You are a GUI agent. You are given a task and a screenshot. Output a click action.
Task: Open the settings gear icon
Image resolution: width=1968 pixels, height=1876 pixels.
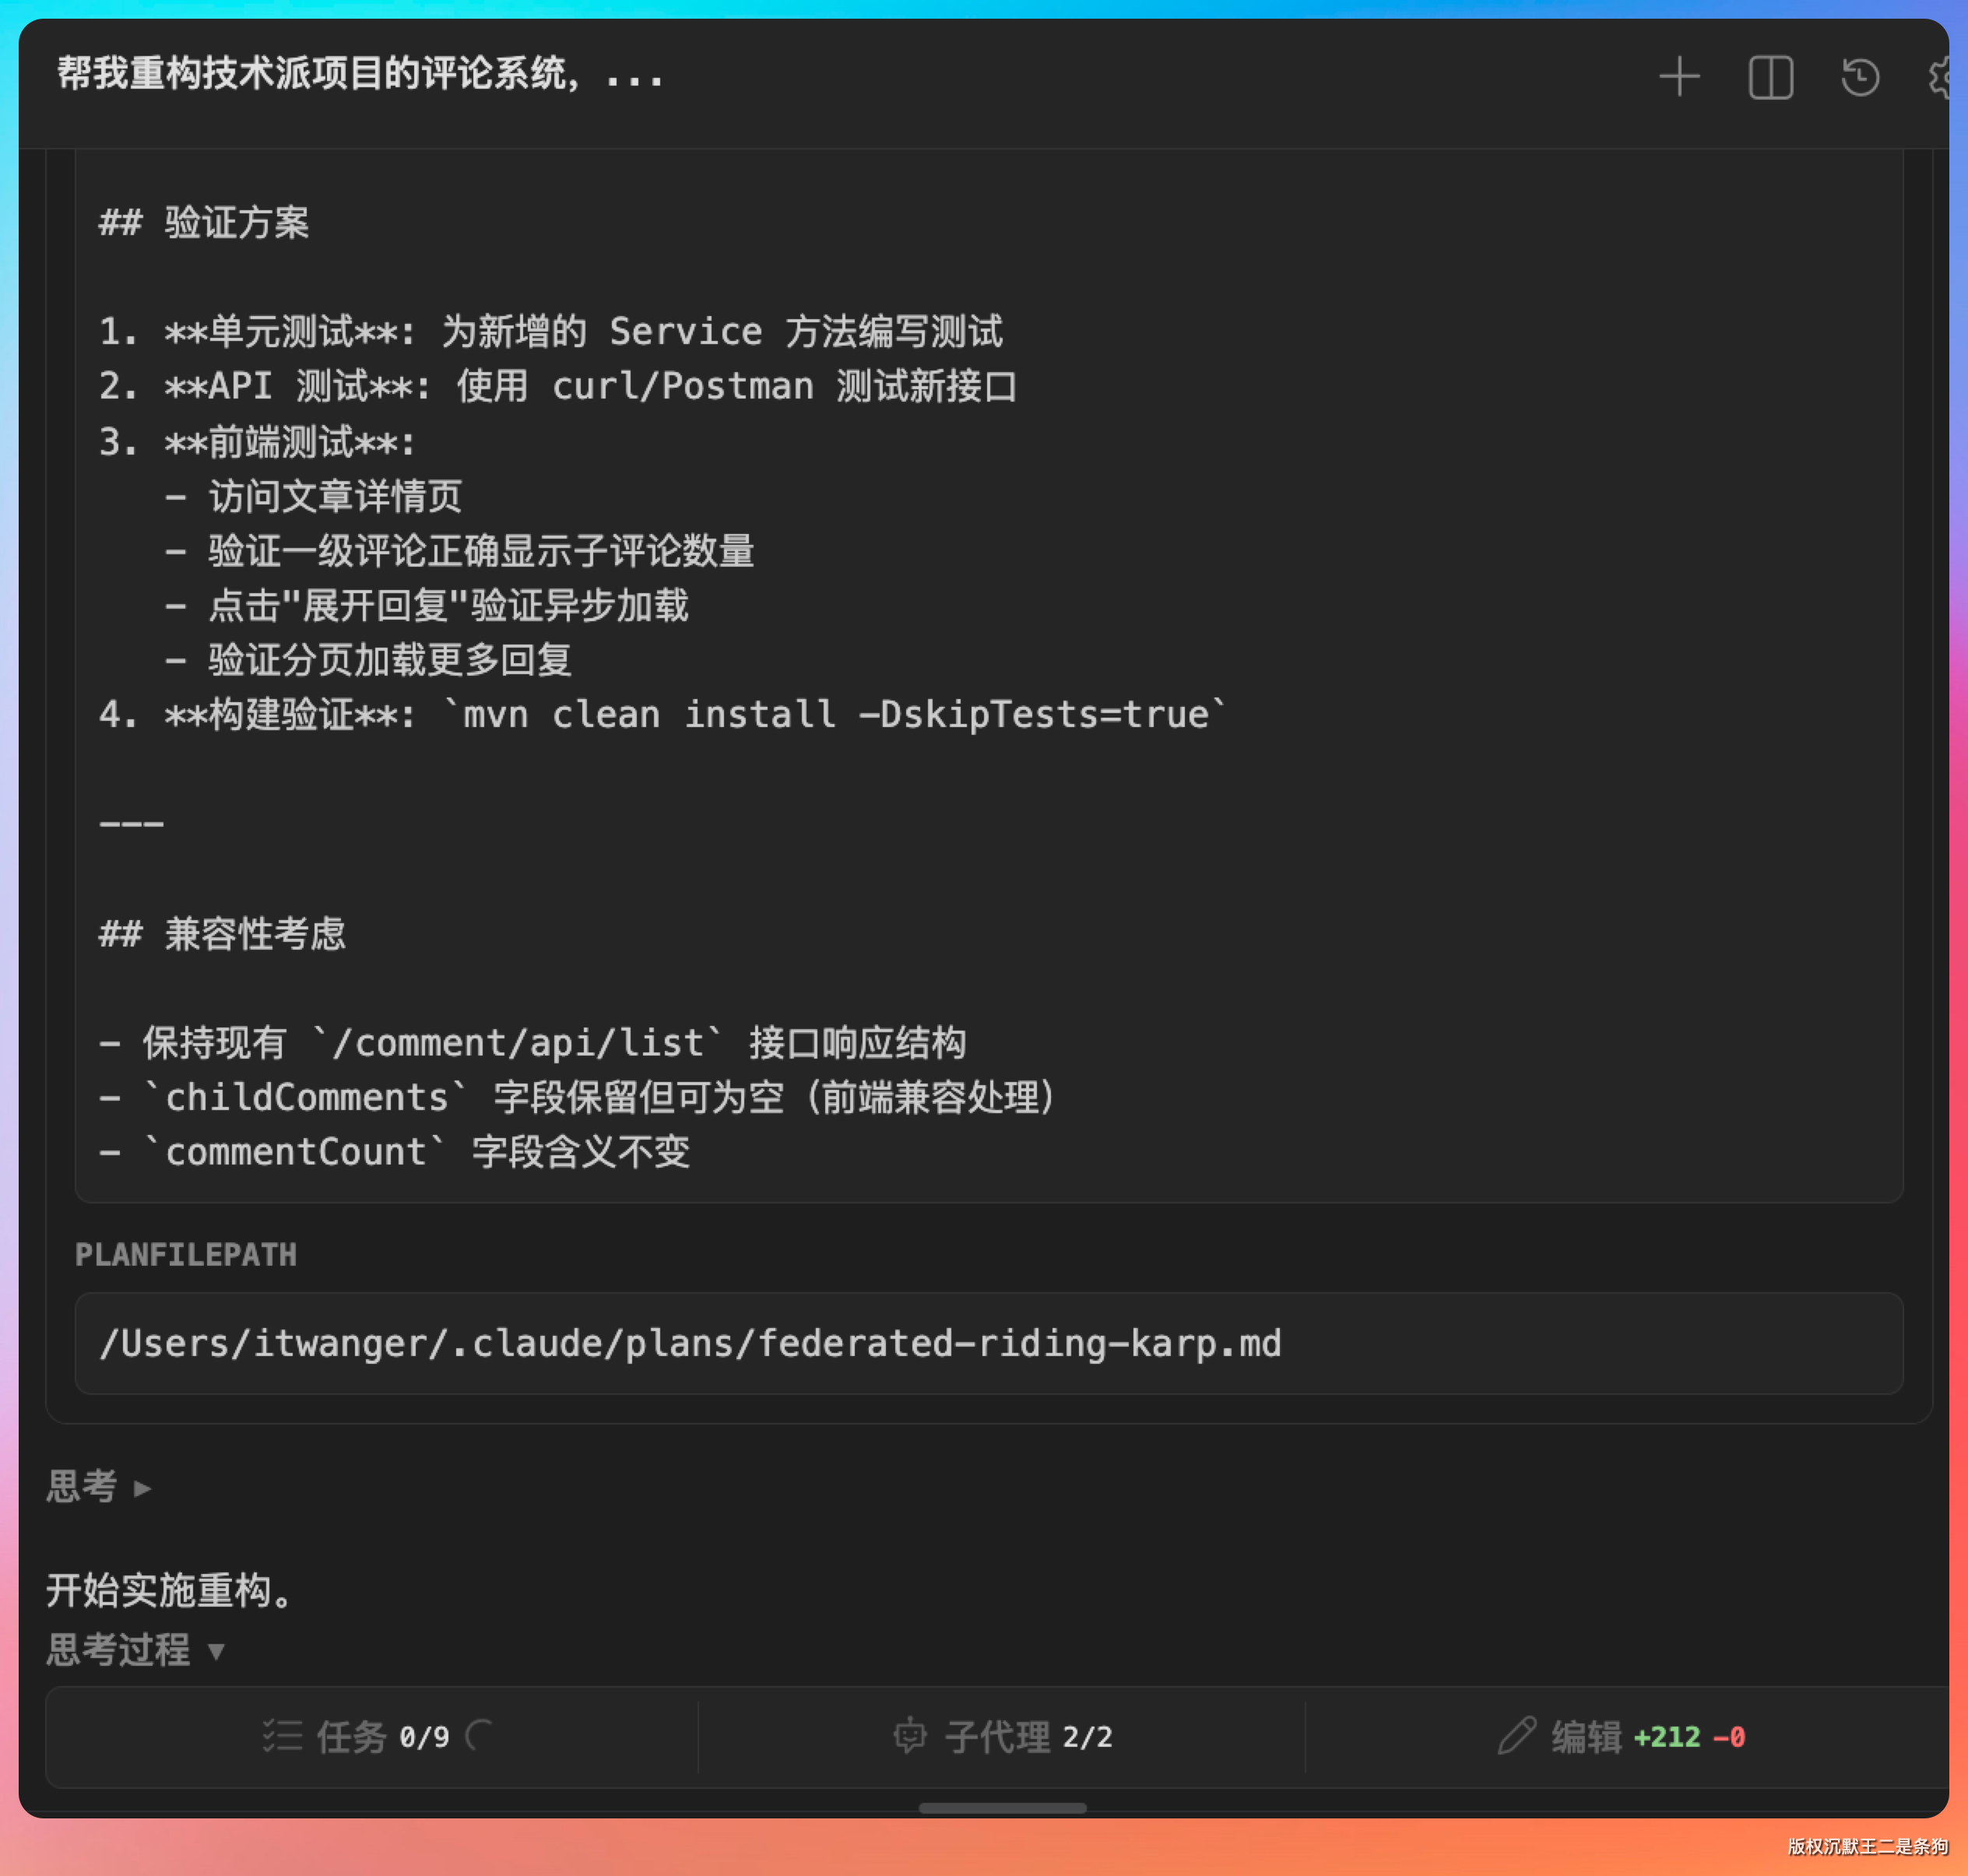[x=1940, y=77]
